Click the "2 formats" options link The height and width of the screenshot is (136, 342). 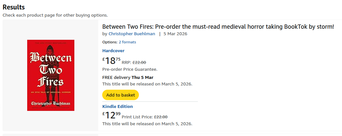tap(127, 42)
